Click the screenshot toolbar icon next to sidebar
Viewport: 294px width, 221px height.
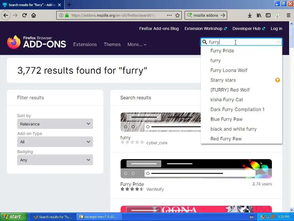coord(277,15)
